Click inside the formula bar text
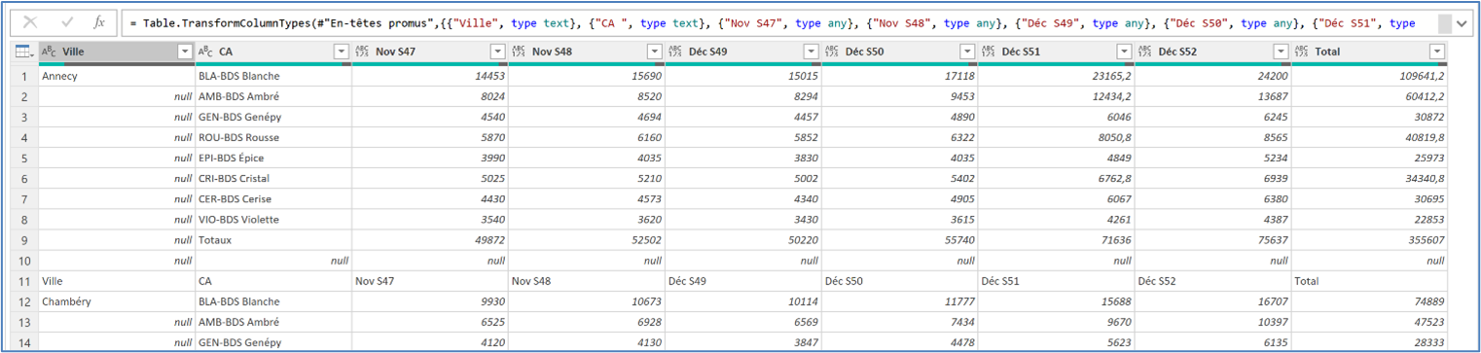Viewport: 1481px width, 353px height. [778, 22]
